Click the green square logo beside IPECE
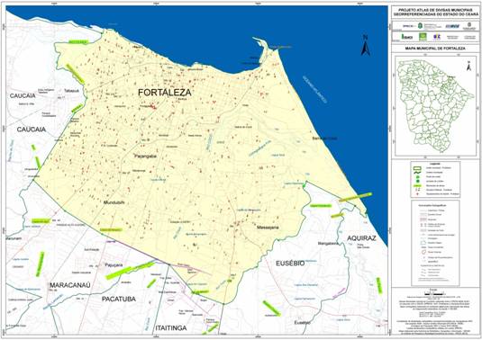 click(423, 37)
